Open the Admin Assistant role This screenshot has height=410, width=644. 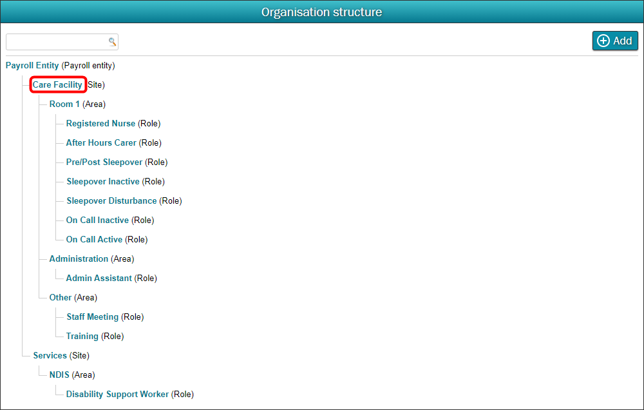tap(99, 278)
